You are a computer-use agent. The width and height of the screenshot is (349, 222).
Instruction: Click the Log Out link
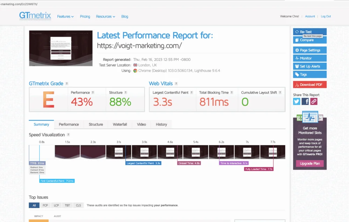(x=326, y=16)
